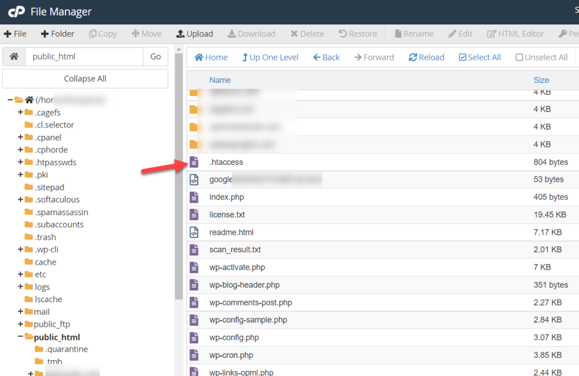The height and width of the screenshot is (376, 579).
Task: Sort files by Name column
Action: click(x=220, y=80)
